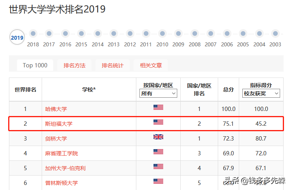Switch to the 2007 ranking year
The height and width of the screenshot is (190, 291).
[x=210, y=33]
